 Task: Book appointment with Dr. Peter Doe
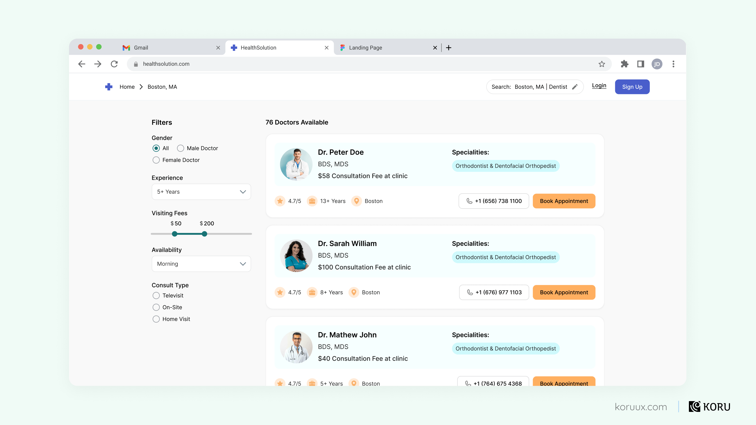pos(564,201)
